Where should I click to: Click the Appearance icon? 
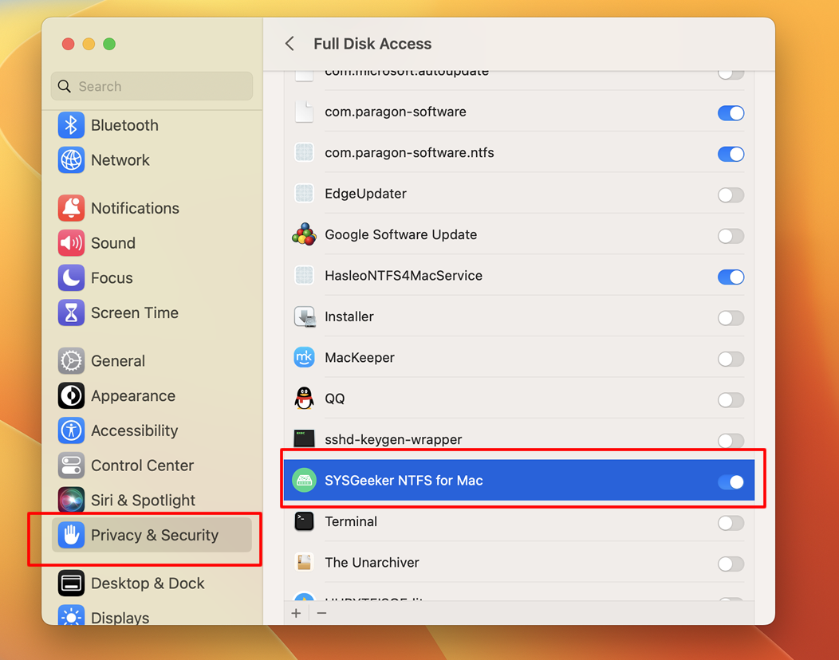71,396
